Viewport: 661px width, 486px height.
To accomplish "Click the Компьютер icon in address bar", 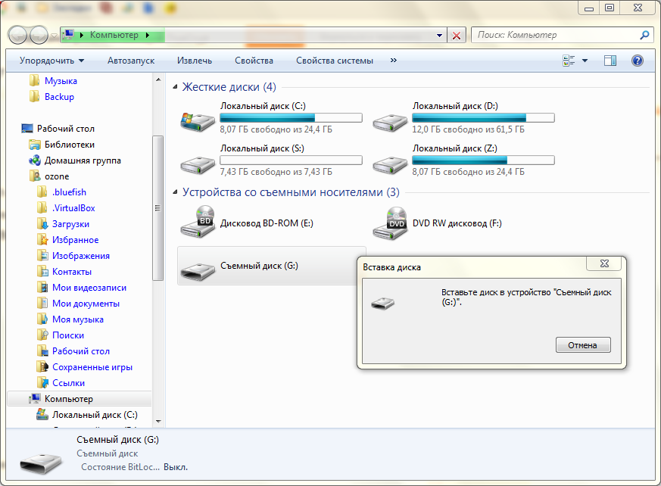I will 69,35.
